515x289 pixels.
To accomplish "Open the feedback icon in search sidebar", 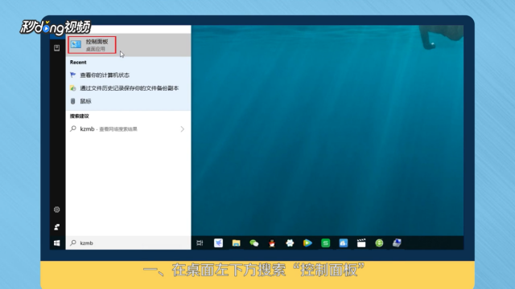I will [57, 226].
